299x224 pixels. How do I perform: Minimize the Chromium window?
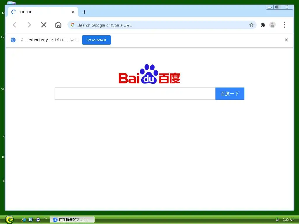(270, 7)
